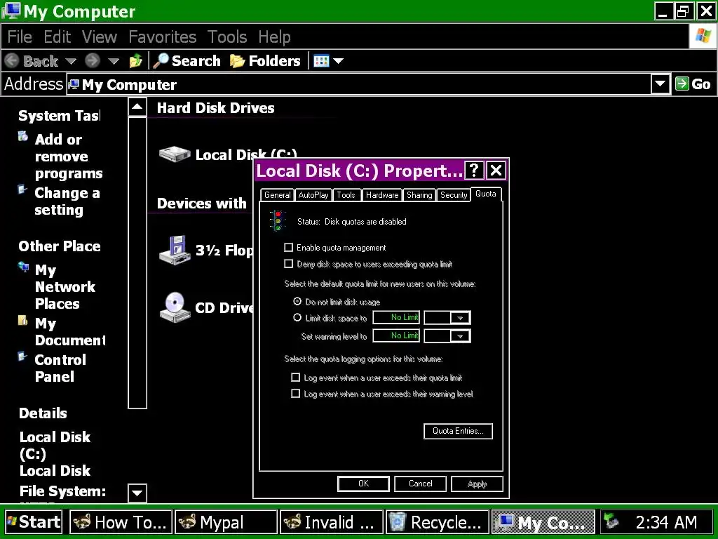Viewport: 718px width, 539px height.
Task: Switch to the Hardware tab
Action: coord(382,195)
